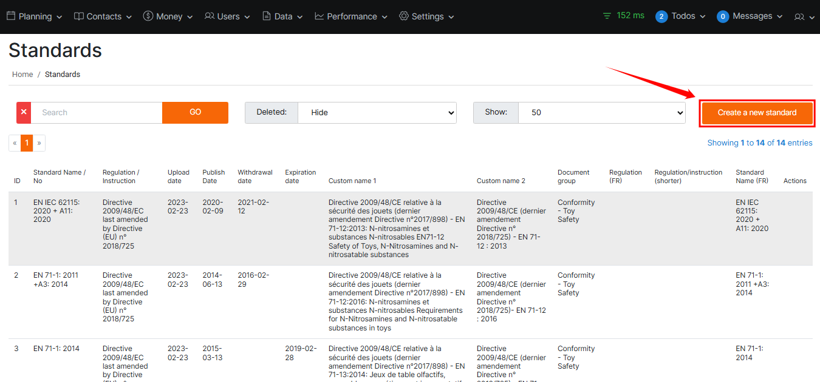Click the Money dollar icon
Viewport: 820px width, 382px height.
148,16
